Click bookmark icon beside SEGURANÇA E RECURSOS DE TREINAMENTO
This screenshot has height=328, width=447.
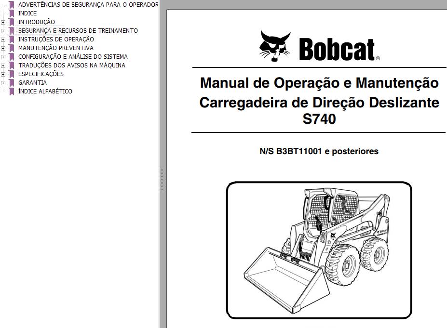click(12, 30)
